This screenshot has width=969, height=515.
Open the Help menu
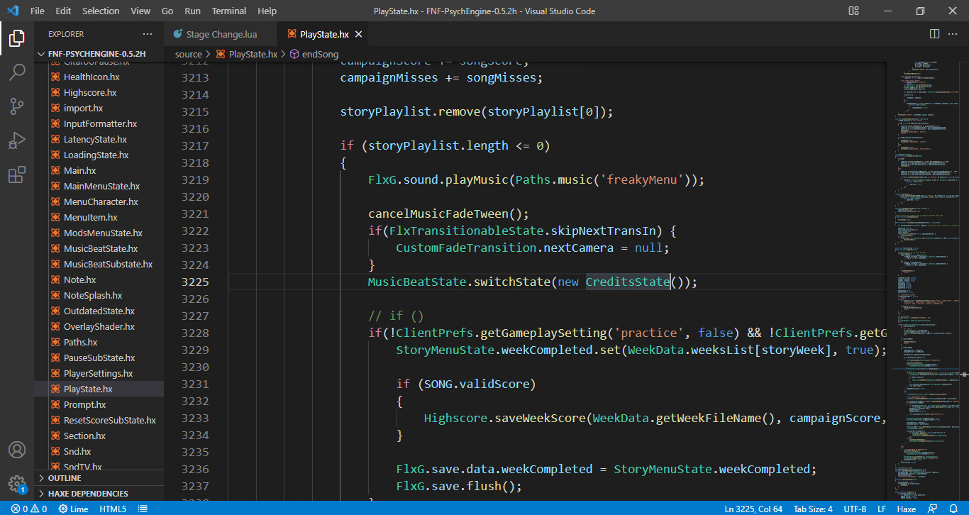coord(267,11)
